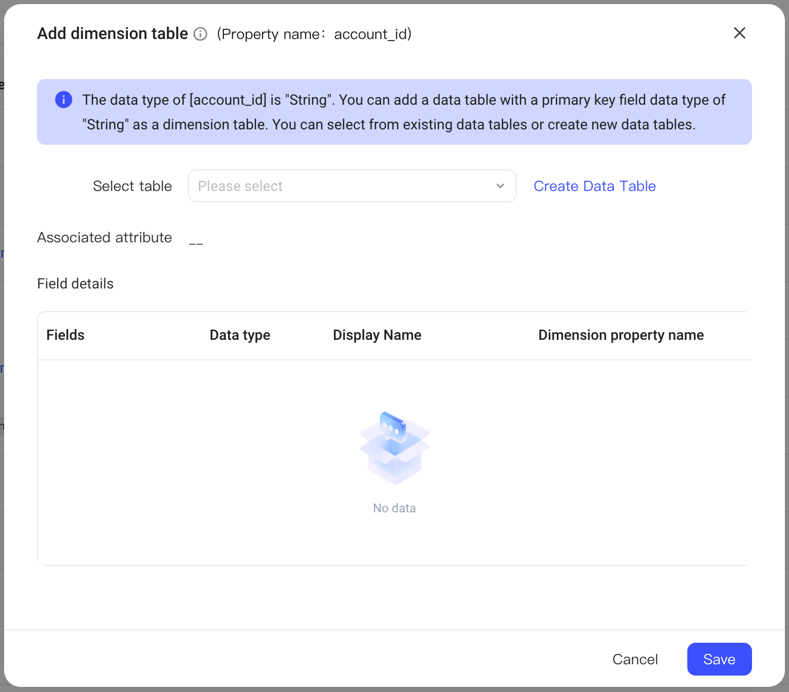Viewport: 789px width, 692px height.
Task: Click the Select table field label
Action: (x=132, y=186)
